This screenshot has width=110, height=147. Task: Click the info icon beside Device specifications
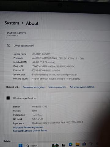click(x=9, y=45)
